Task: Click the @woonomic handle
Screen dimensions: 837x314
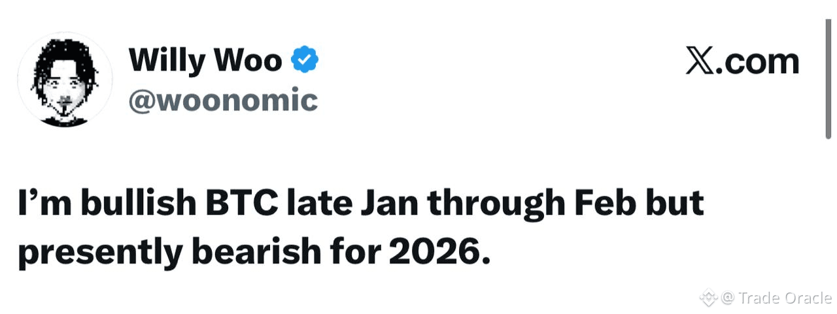Action: coord(223,101)
